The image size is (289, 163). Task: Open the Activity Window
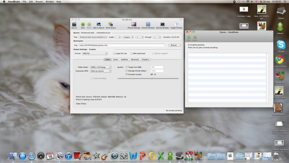click(162, 24)
